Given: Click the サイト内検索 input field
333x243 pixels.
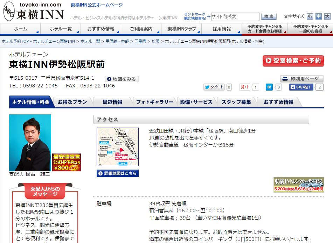Looking at the screenshot, I should tap(235, 16).
